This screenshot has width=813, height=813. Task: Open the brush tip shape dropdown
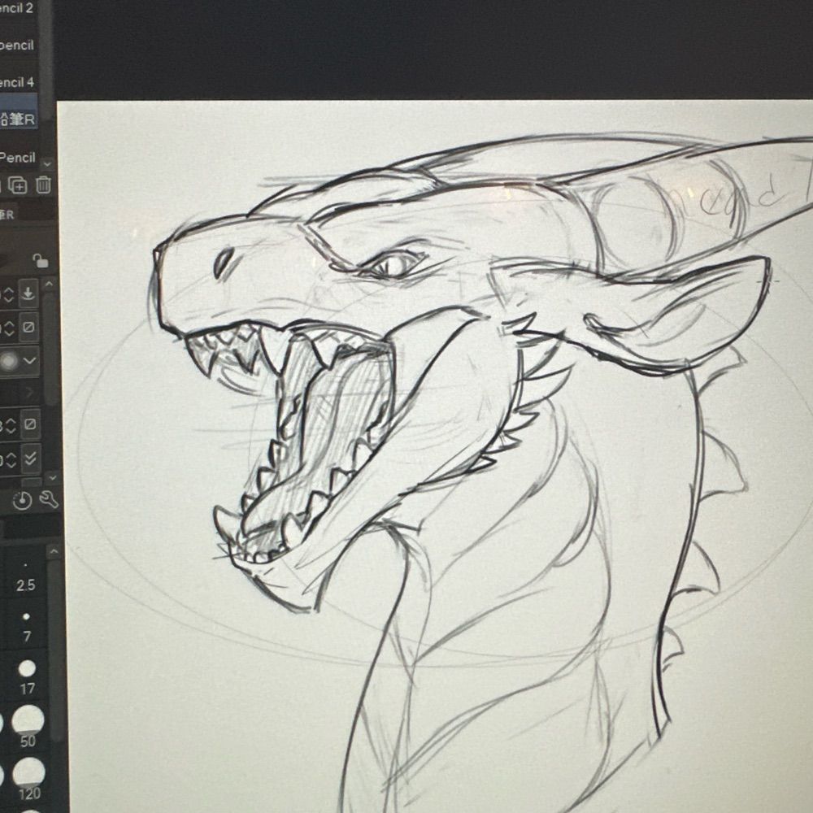[29, 360]
